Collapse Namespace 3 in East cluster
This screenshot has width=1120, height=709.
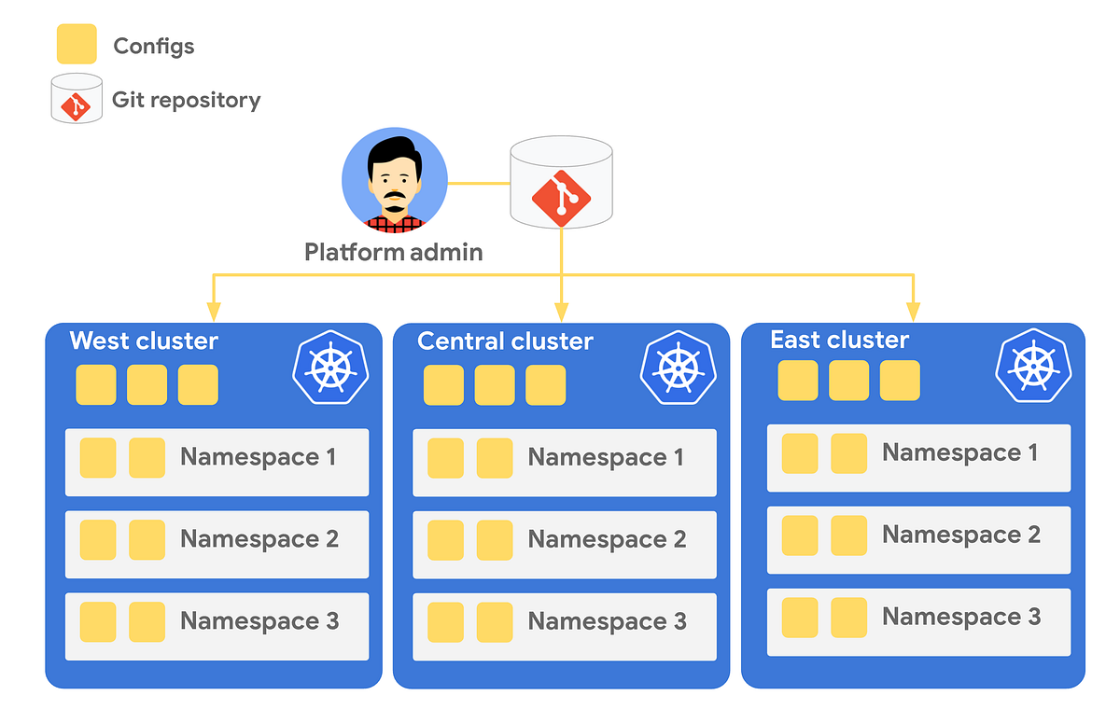pos(918,621)
